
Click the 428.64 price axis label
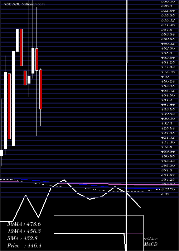click(x=168, y=128)
